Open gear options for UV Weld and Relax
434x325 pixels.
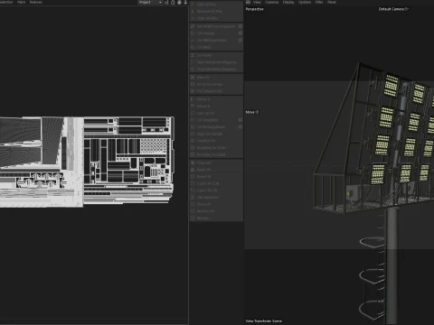pos(241,40)
